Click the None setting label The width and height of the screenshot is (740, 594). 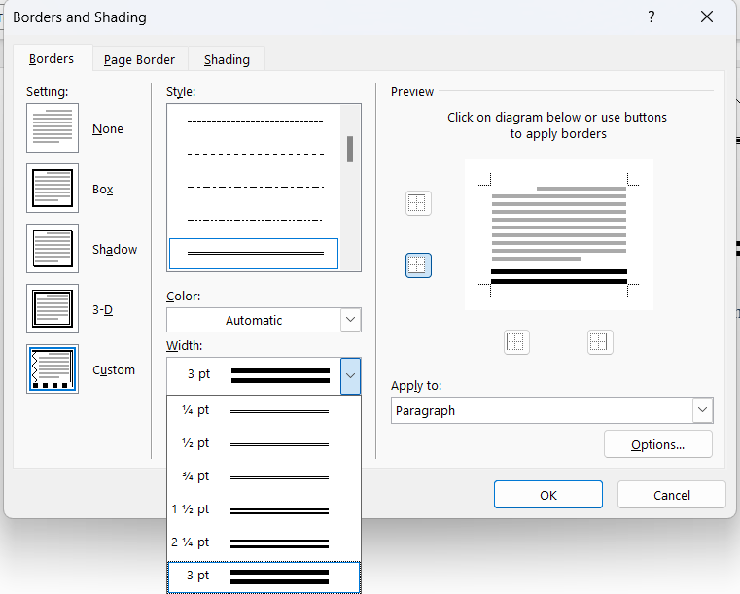[108, 128]
